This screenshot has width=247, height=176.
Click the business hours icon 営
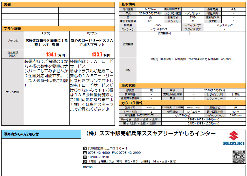[85, 157]
